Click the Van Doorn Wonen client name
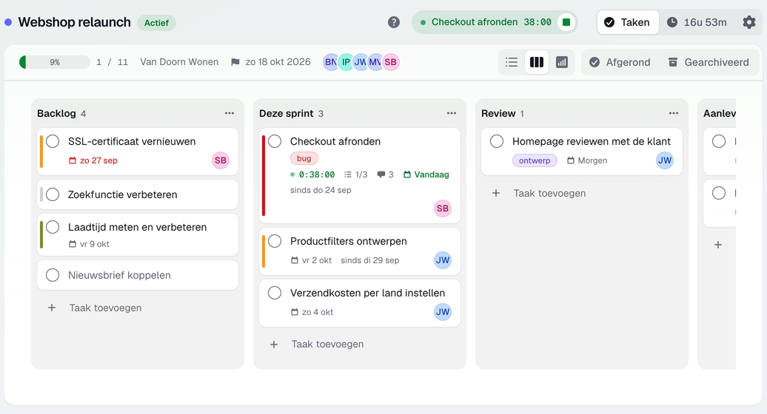 pos(179,62)
